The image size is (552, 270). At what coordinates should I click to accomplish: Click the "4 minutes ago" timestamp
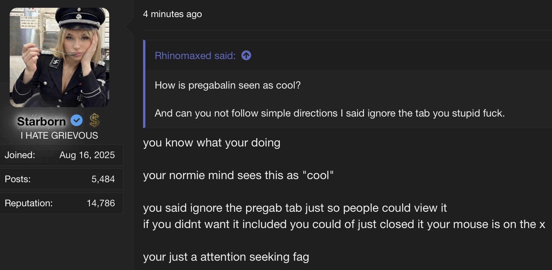[x=172, y=14]
